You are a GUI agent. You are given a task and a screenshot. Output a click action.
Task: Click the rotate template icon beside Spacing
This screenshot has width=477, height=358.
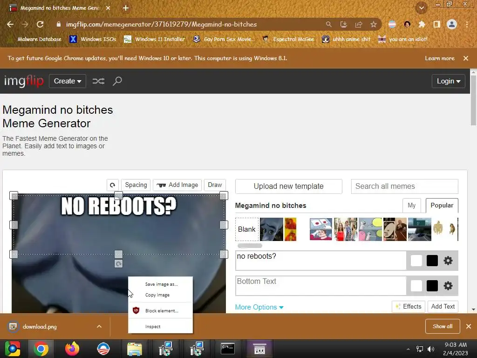[113, 185]
